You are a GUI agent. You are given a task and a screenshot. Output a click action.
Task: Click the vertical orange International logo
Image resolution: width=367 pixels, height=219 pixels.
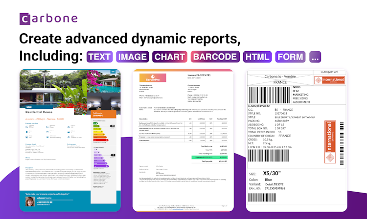330,142
